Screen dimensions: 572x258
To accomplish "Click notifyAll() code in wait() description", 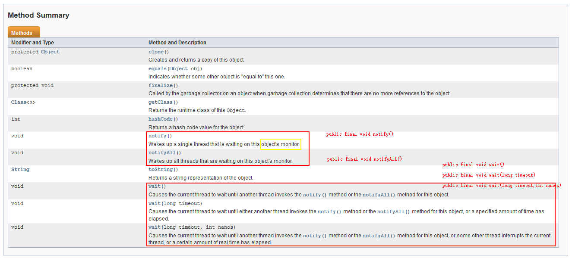I will [x=379, y=195].
